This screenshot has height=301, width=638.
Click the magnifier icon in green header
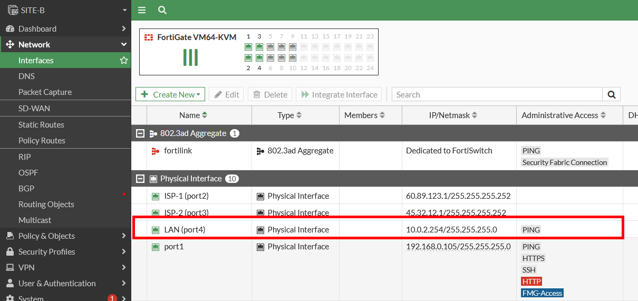[x=162, y=10]
